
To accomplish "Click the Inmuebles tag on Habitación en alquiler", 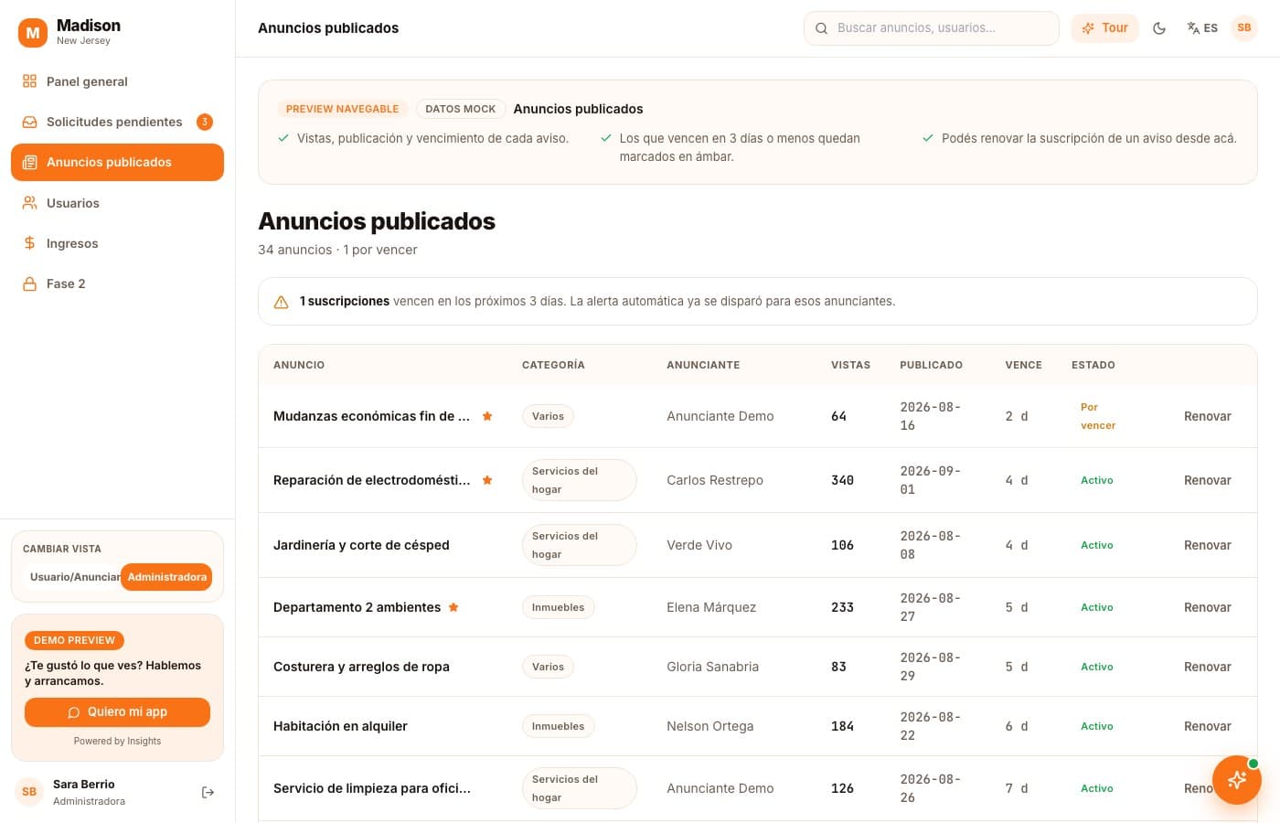I will [558, 726].
